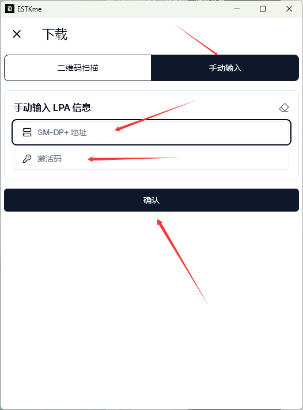
Task: Click the 下载 page heading
Action: click(55, 35)
